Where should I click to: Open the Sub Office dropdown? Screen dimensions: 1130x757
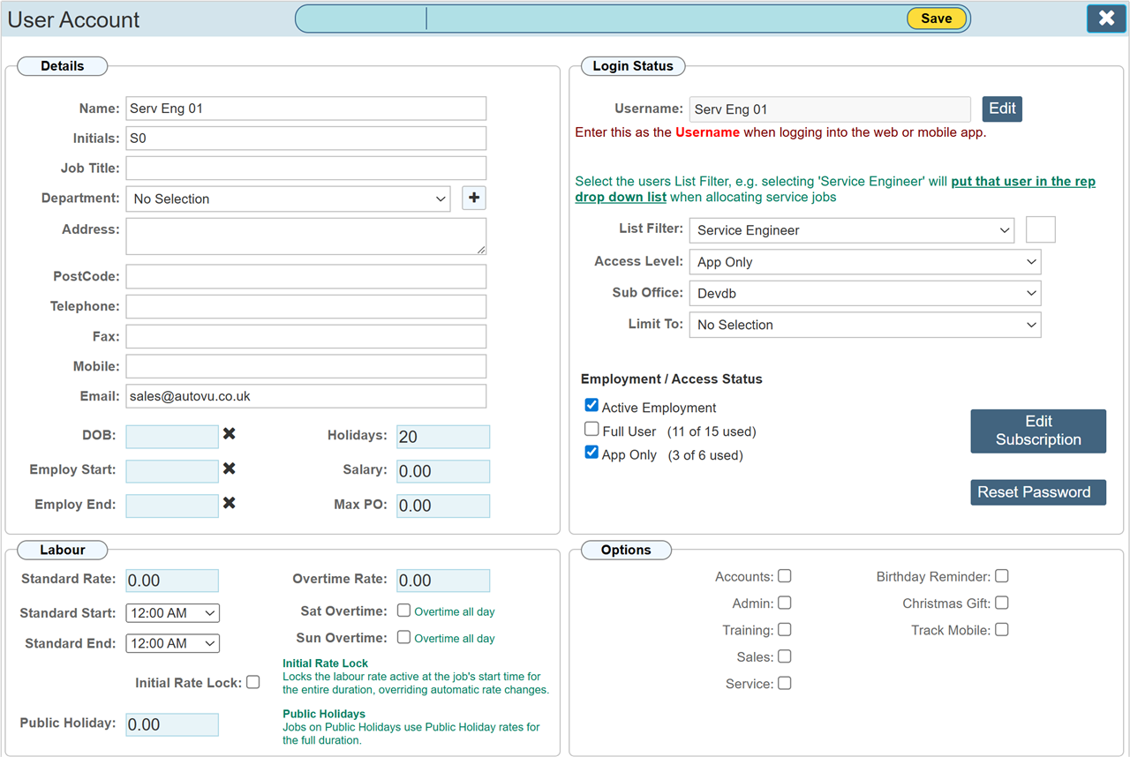[x=864, y=293]
